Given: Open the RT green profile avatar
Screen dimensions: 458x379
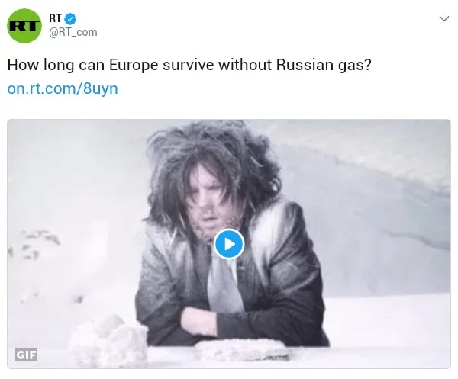Looking at the screenshot, I should pos(24,26).
